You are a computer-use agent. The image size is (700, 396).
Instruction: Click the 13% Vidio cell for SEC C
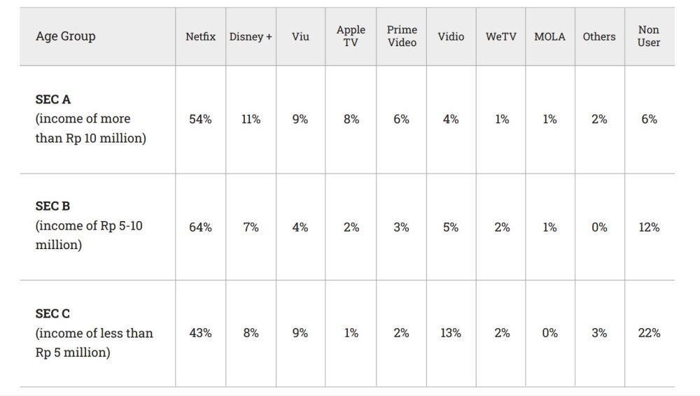click(450, 333)
